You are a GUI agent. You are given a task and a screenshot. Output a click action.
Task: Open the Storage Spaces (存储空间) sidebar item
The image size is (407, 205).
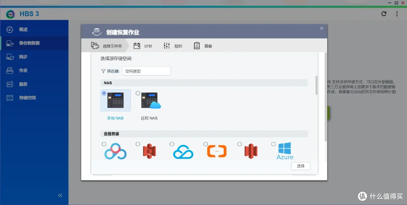click(x=34, y=98)
